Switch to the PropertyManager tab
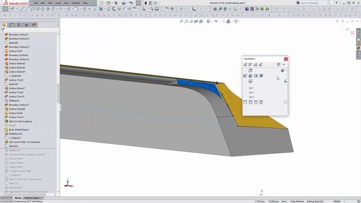Viewport: 361px width, 203px height. click(11, 25)
